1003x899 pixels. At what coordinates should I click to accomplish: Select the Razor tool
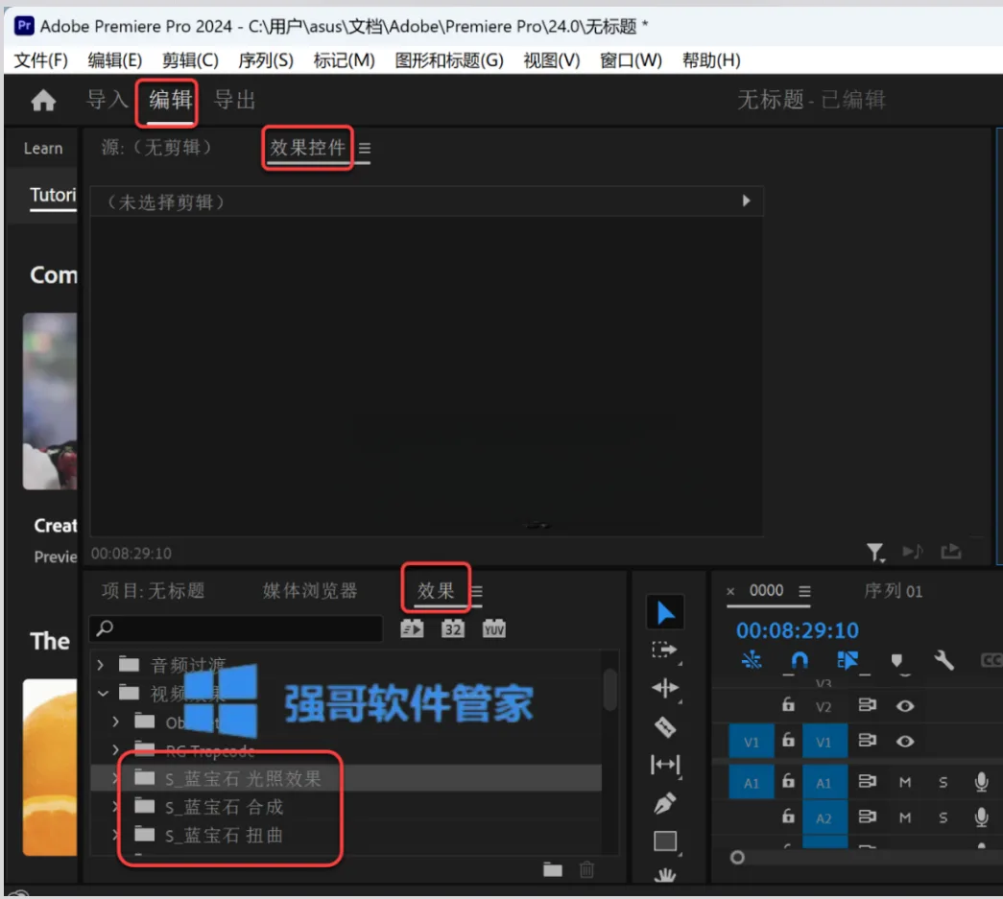click(665, 727)
